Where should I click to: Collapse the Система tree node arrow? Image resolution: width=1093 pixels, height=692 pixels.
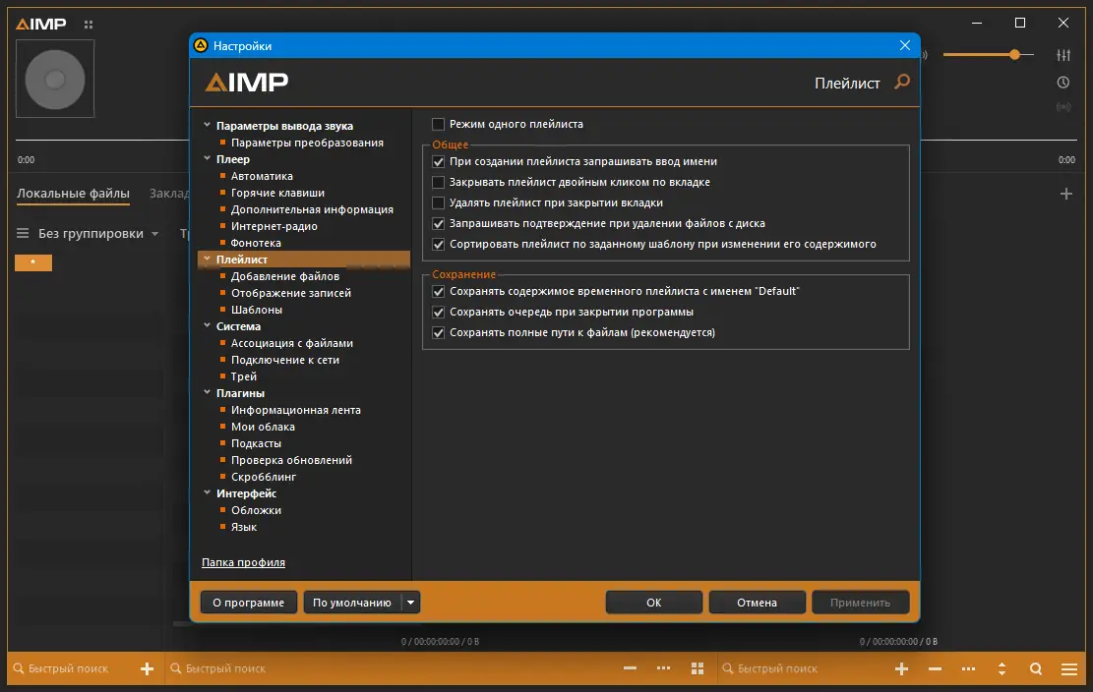pos(207,325)
